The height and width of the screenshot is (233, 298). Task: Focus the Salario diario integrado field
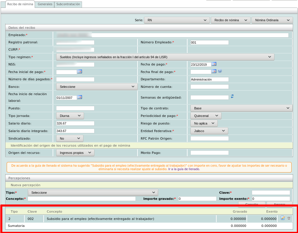[75, 131]
